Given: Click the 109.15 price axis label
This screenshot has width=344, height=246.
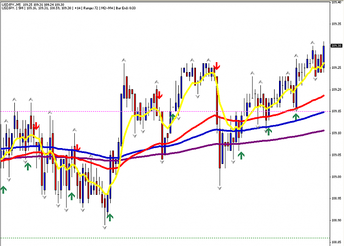Looking at the screenshot, I should pos(336,111).
